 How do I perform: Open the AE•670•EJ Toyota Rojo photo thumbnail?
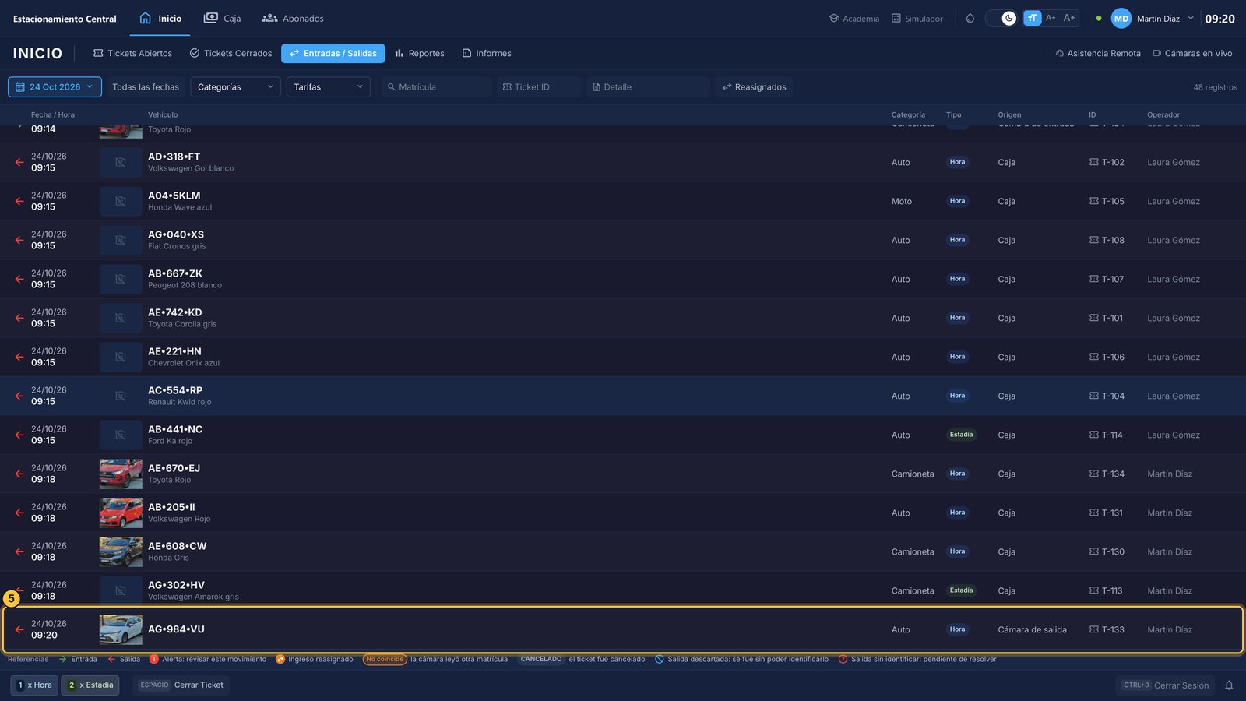pos(121,474)
